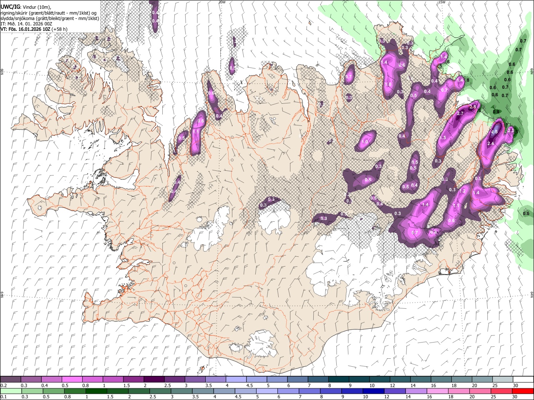Select the '2.4' precipitation value on the map
The width and height of the screenshot is (534, 400).
coord(491,143)
